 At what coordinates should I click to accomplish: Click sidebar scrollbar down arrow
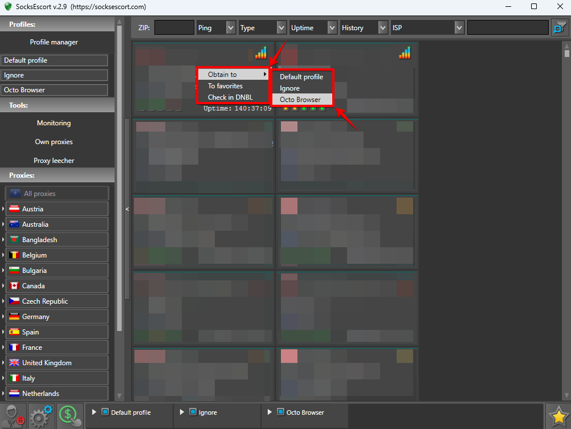click(119, 396)
